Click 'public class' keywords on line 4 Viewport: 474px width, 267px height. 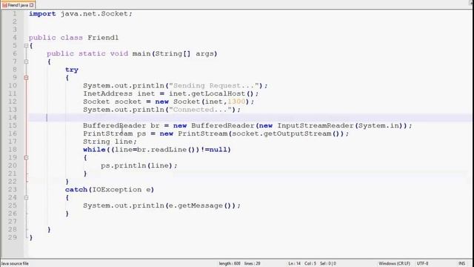56,38
